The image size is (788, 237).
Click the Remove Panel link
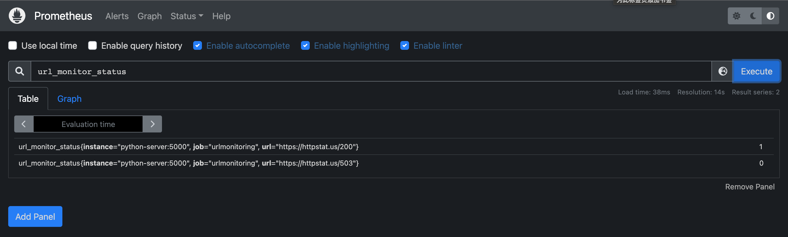point(749,187)
